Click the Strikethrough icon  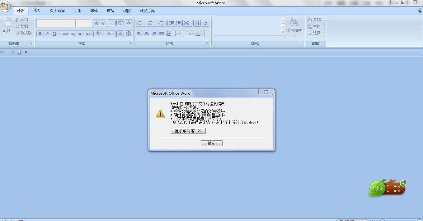[x=66, y=34]
